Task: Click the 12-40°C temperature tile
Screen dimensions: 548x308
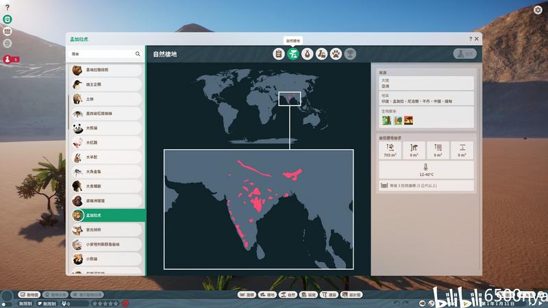Action: pyautogui.click(x=426, y=170)
